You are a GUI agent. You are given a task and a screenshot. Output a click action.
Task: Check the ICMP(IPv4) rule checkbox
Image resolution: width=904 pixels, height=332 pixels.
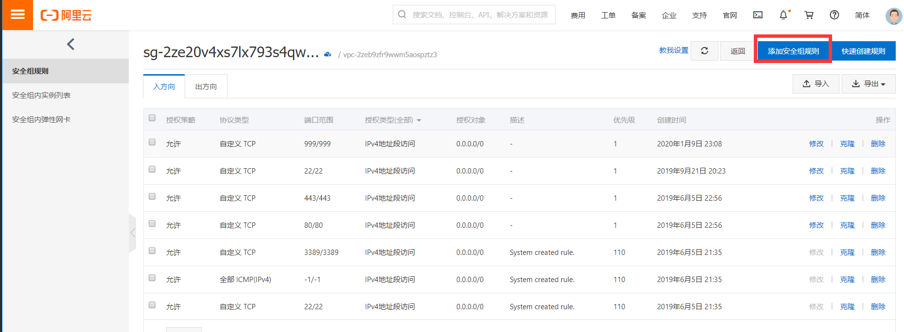152,278
